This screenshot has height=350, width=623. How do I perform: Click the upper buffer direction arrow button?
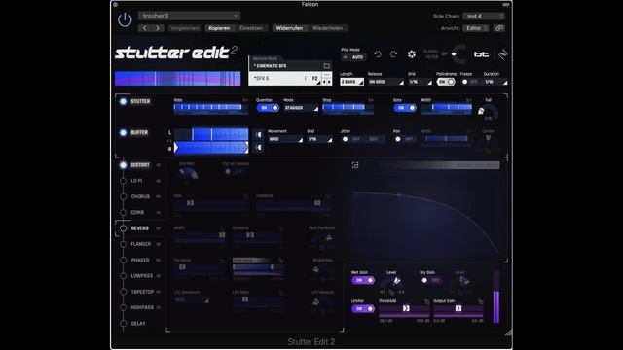pyautogui.click(x=259, y=135)
